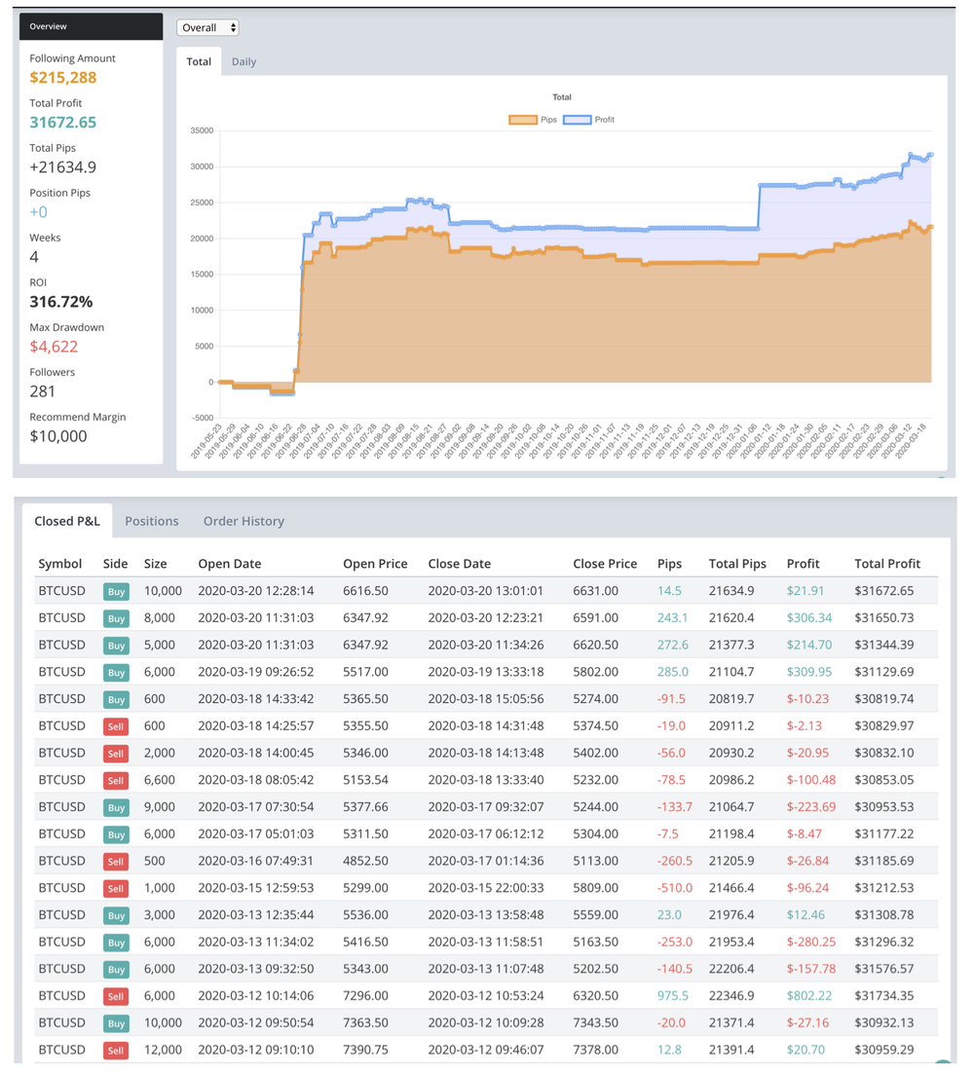Click the Close Date column header
This screenshot has width=974, height=1075.
pos(460,564)
